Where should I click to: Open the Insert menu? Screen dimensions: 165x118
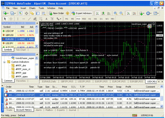point(23,8)
